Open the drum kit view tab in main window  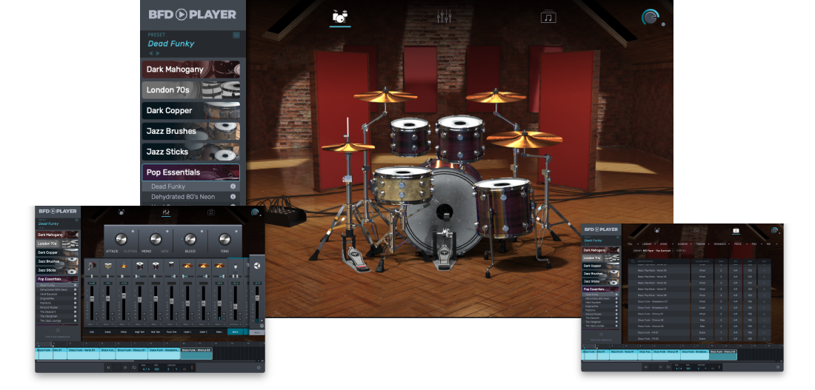340,17
